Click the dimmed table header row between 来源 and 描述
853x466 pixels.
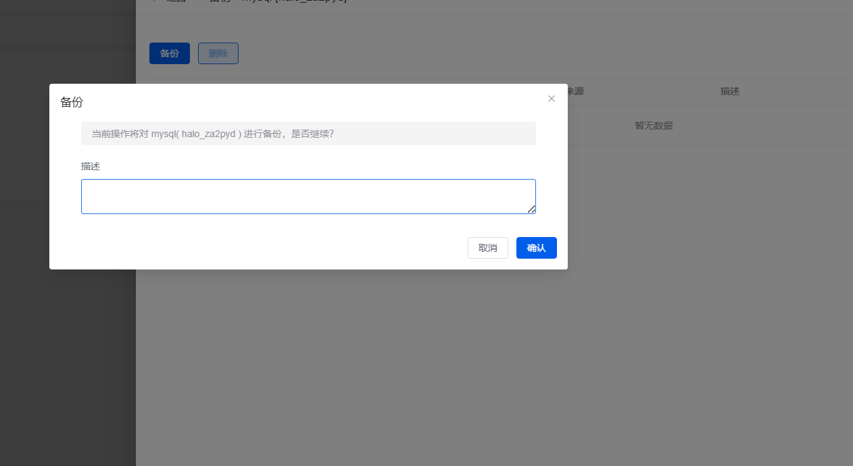tap(649, 91)
